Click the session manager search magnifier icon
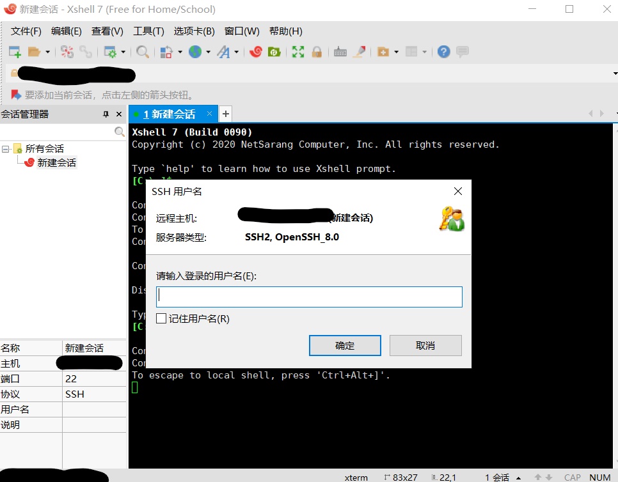This screenshot has height=482, width=618. click(x=120, y=132)
